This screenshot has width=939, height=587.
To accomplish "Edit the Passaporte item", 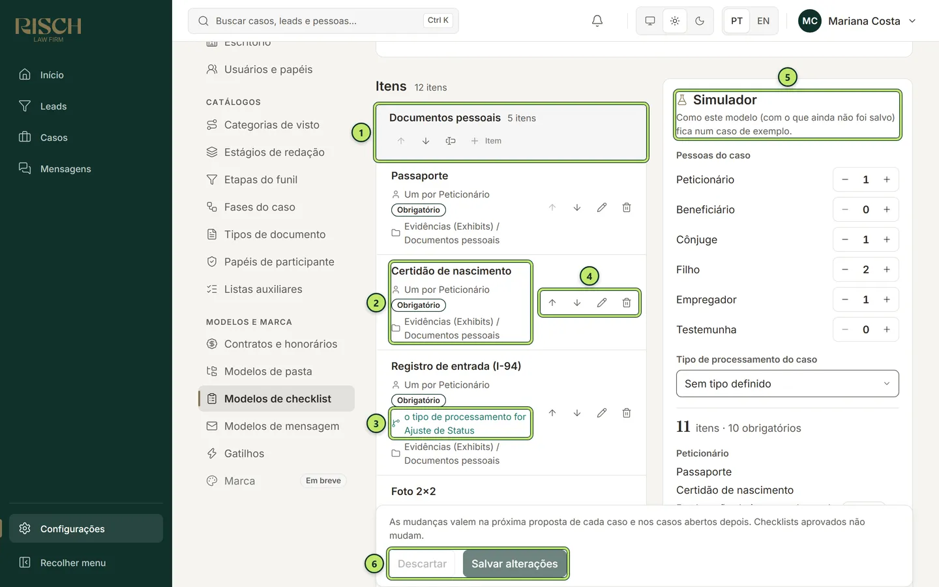I will click(602, 207).
